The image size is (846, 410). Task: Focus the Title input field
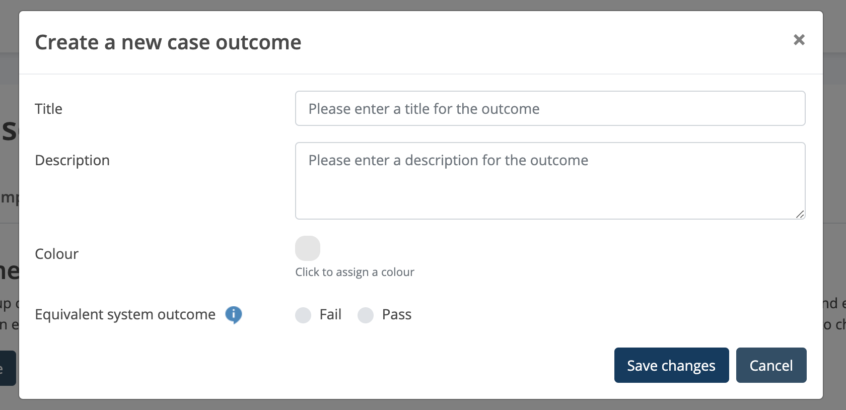[550, 108]
